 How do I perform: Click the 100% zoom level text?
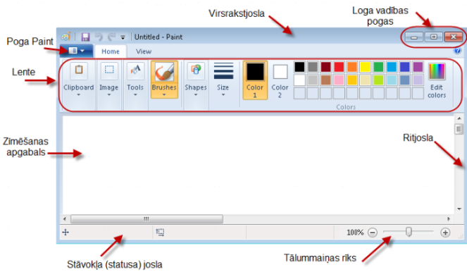[x=355, y=233]
